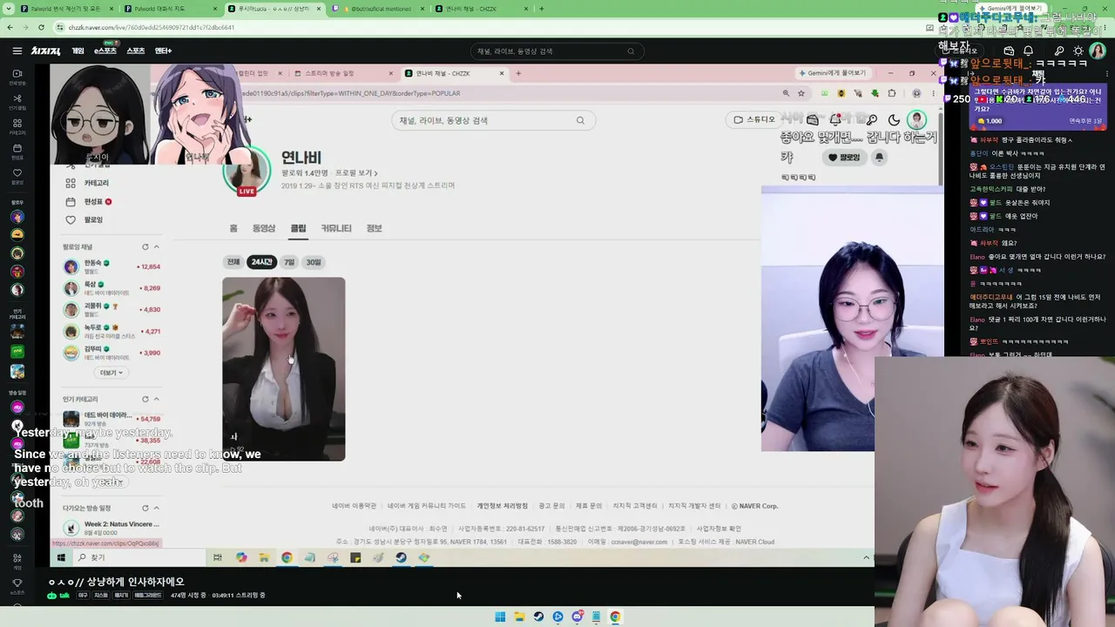
Task: Open the outer browser tab search dropdown
Action: click(10, 9)
